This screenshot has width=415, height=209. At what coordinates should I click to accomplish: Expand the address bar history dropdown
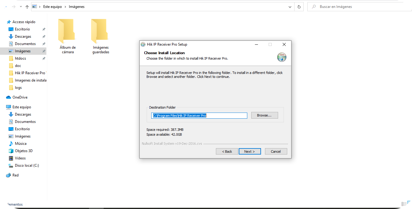click(x=290, y=7)
